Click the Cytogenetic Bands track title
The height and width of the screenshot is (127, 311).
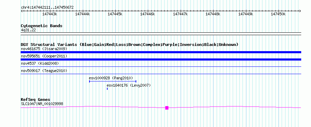click(x=42, y=26)
